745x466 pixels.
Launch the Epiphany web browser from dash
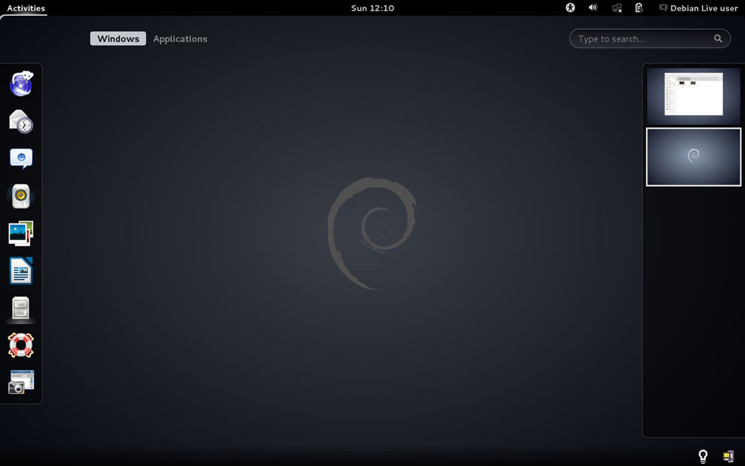point(21,84)
